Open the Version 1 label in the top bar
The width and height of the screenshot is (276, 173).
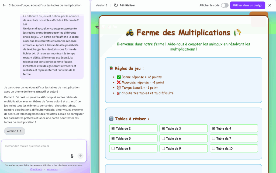[x=101, y=5]
